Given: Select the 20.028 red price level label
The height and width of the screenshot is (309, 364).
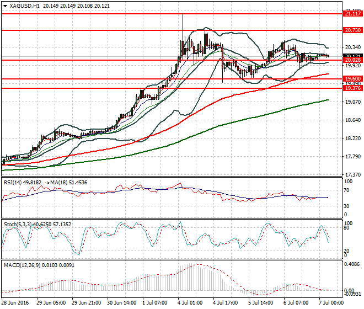Looking at the screenshot, I should (353, 60).
